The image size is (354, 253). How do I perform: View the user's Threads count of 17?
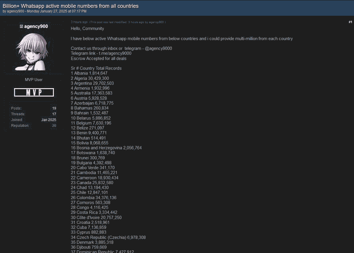[x=54, y=114]
